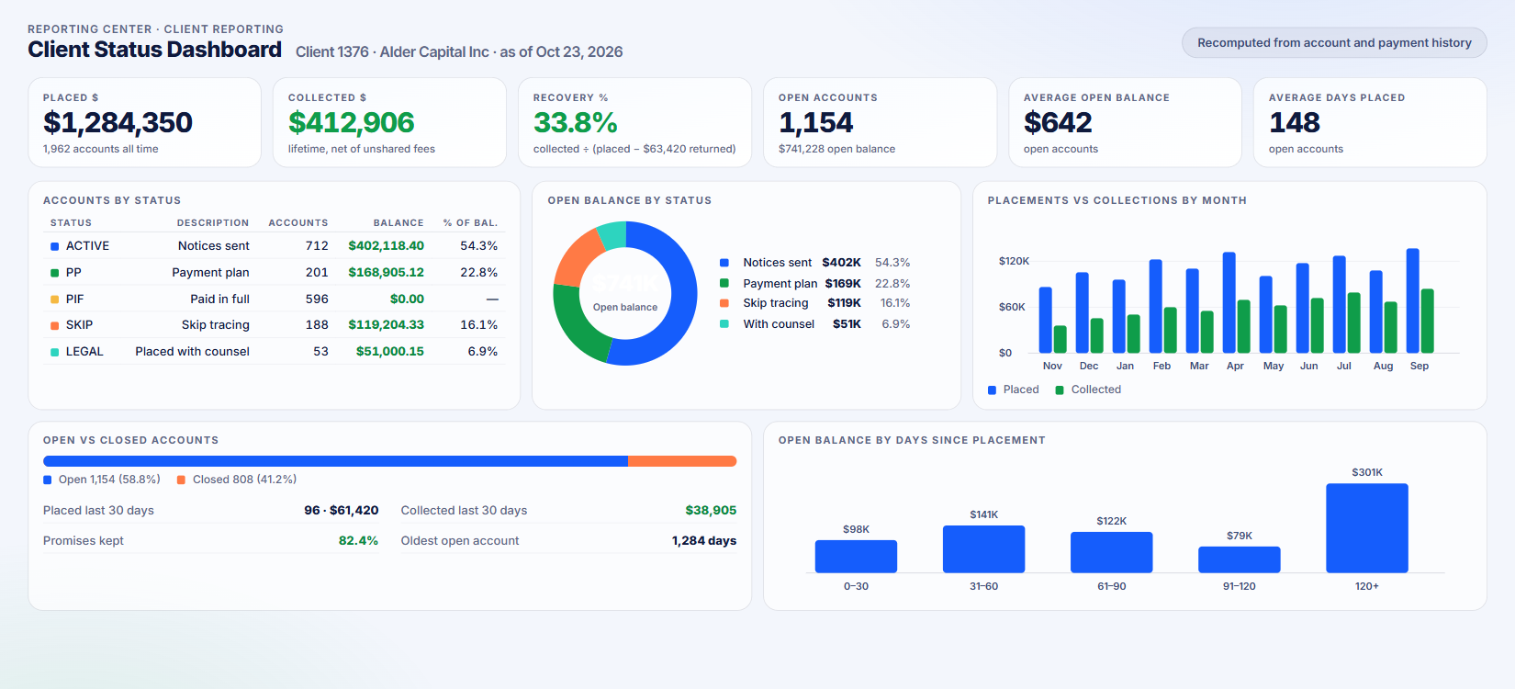Click the teal segment of the open balance donut

pyautogui.click(x=612, y=235)
